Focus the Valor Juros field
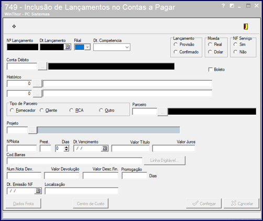 pyautogui.click(x=173, y=149)
